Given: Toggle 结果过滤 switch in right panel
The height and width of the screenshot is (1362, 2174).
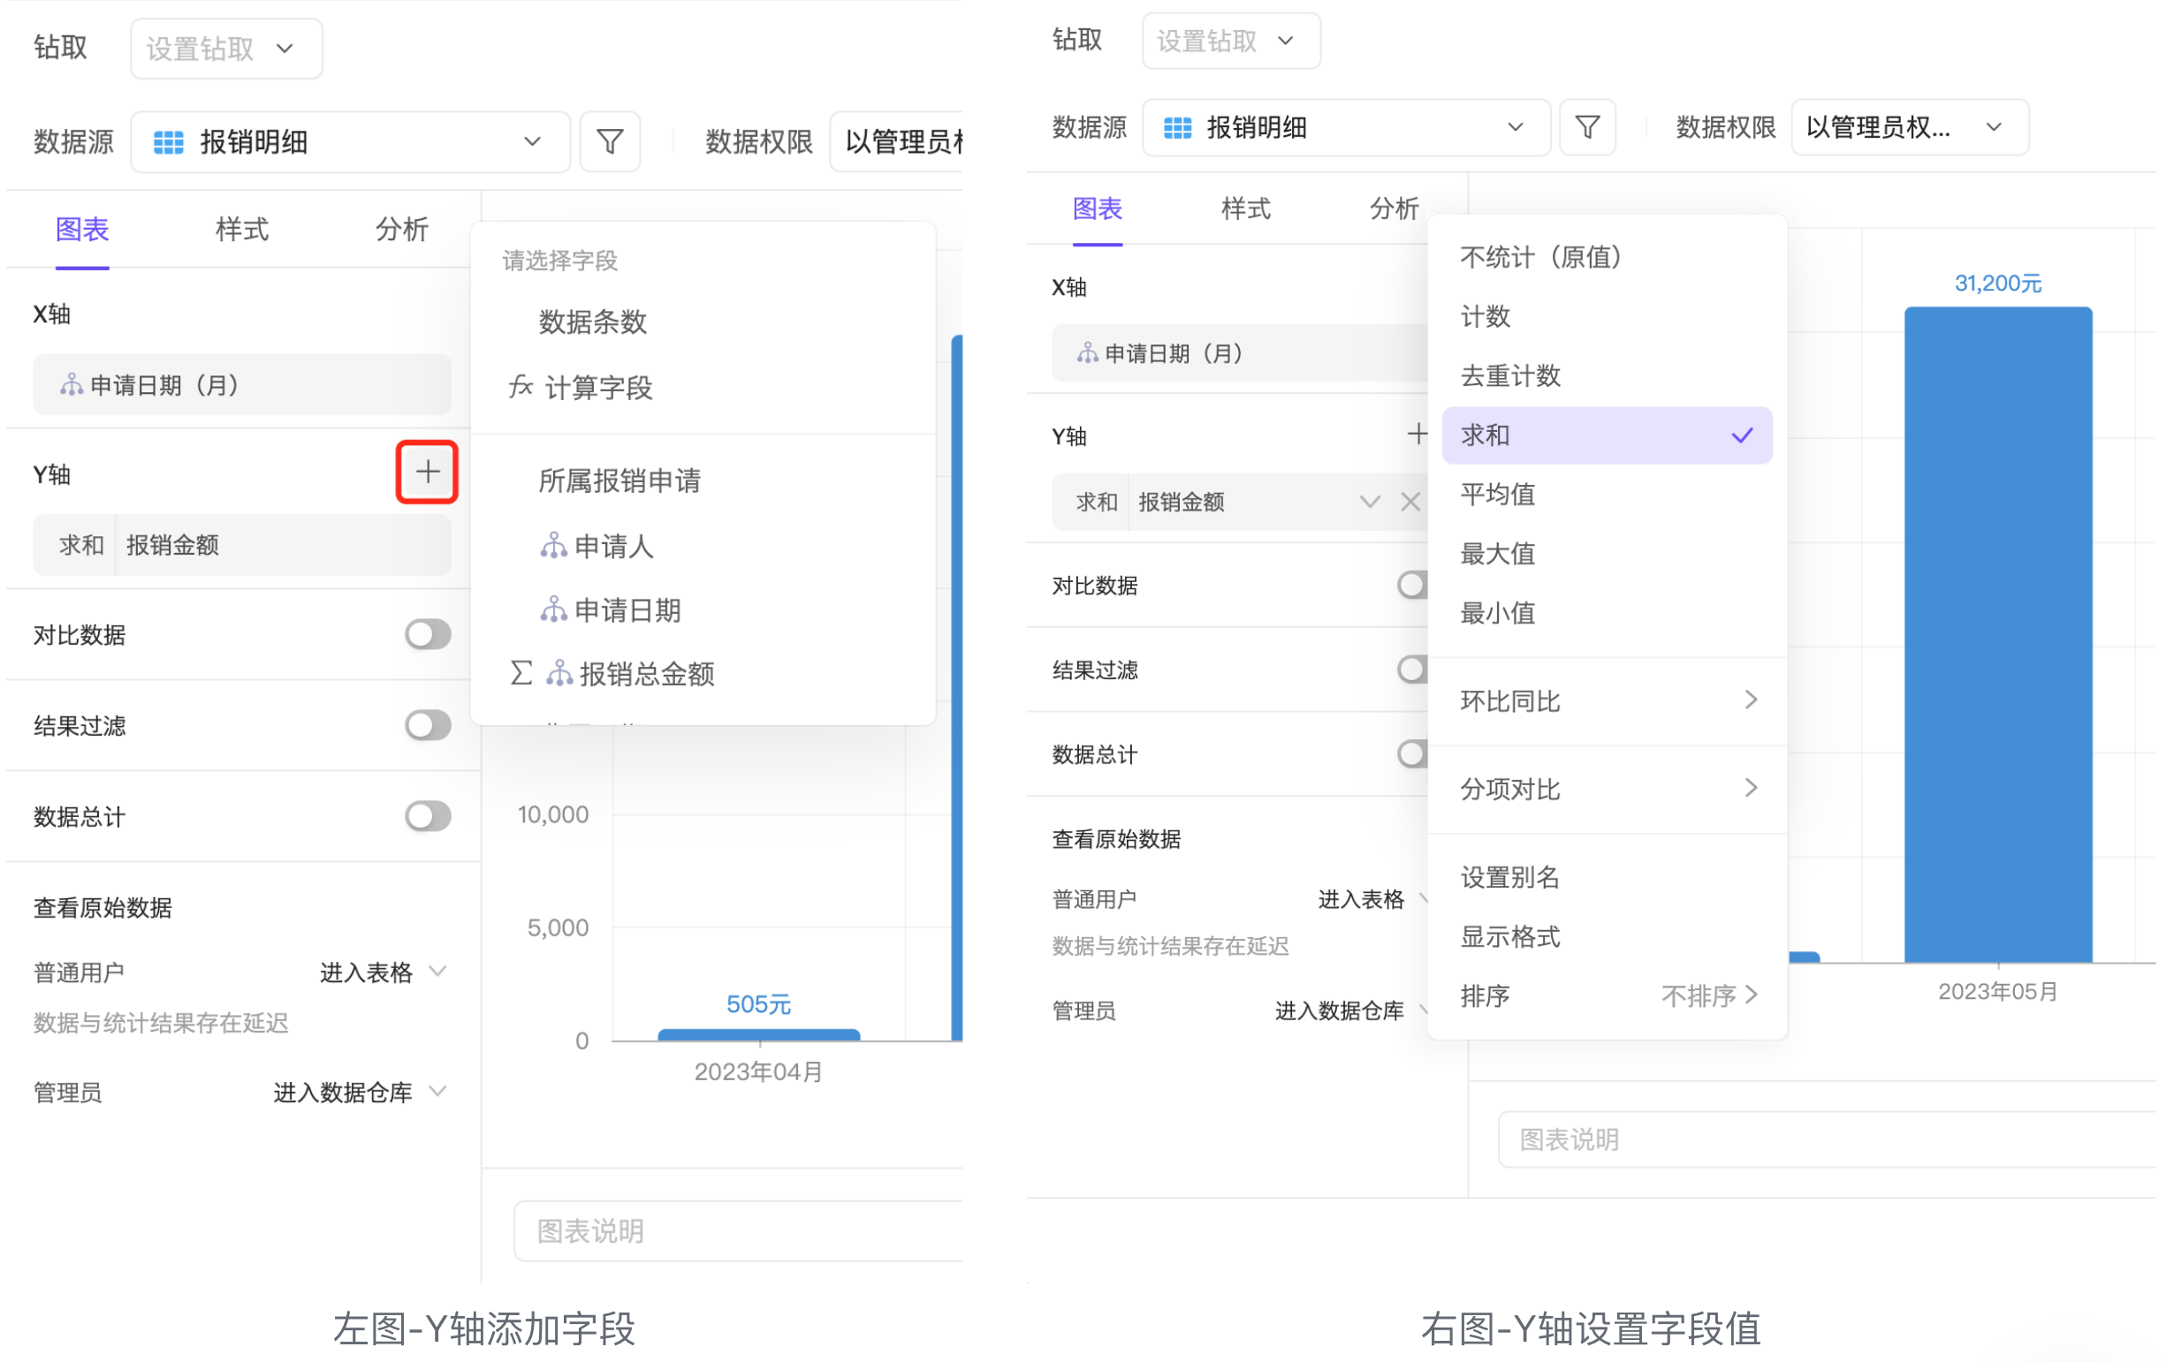Looking at the screenshot, I should pos(1411,670).
